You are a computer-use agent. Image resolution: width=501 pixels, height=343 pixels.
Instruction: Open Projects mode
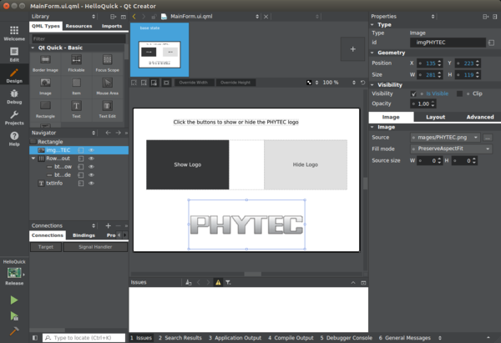[x=14, y=118]
